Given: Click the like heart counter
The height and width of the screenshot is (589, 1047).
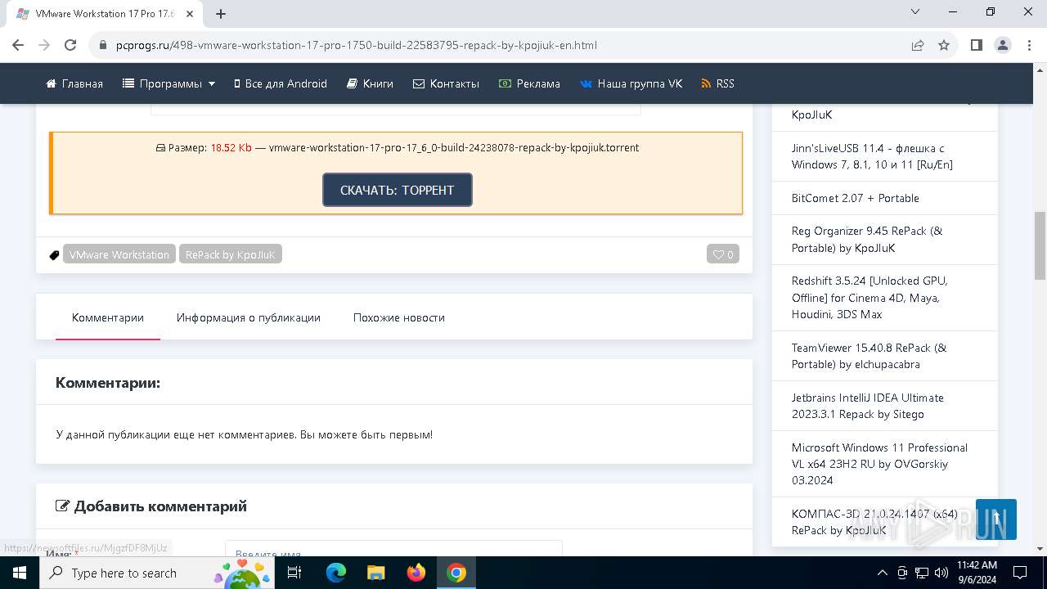Looking at the screenshot, I should coord(723,254).
